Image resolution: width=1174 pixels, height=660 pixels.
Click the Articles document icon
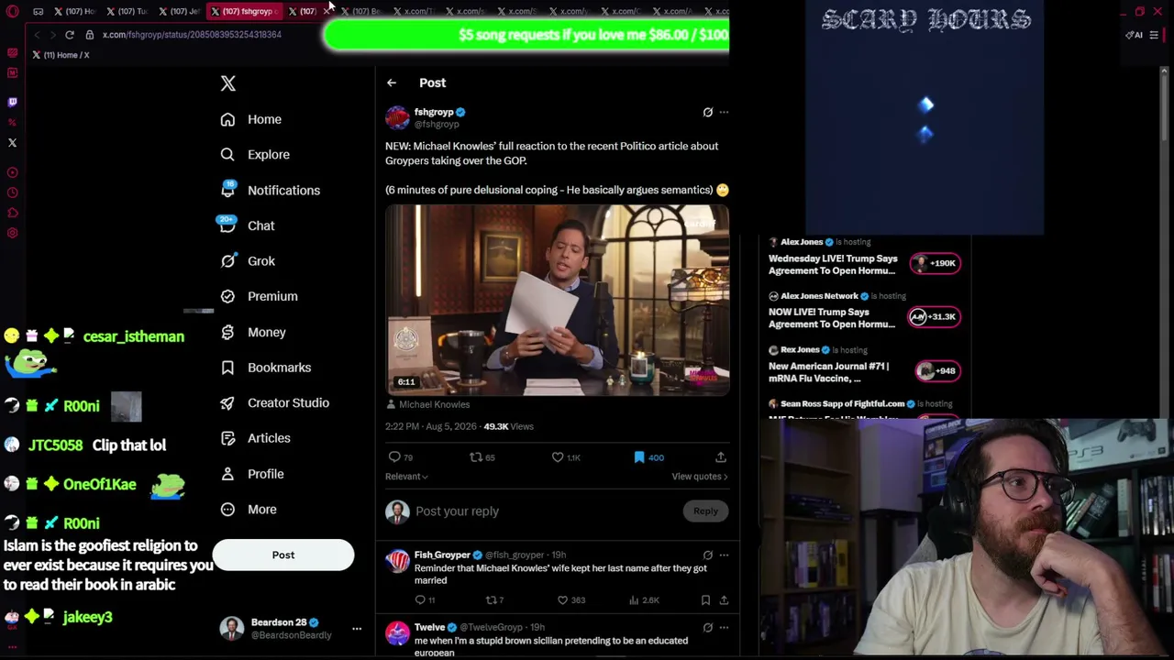[227, 438]
